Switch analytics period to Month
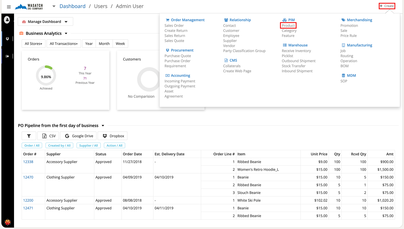The height and width of the screenshot is (229, 404). [x=104, y=43]
